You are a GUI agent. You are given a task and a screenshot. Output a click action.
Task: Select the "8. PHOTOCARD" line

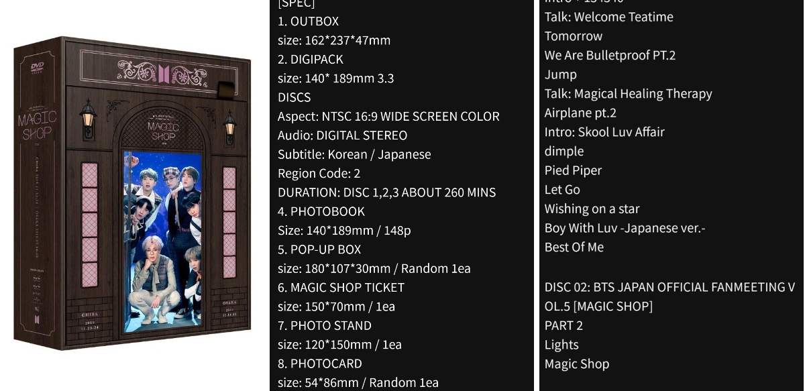click(320, 364)
